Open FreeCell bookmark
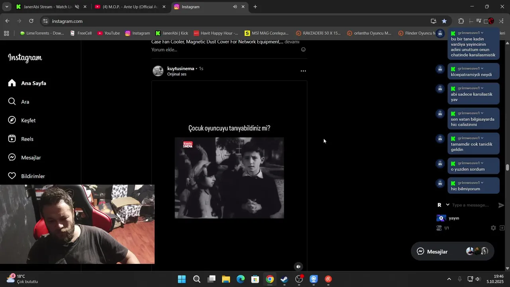 click(x=81, y=33)
